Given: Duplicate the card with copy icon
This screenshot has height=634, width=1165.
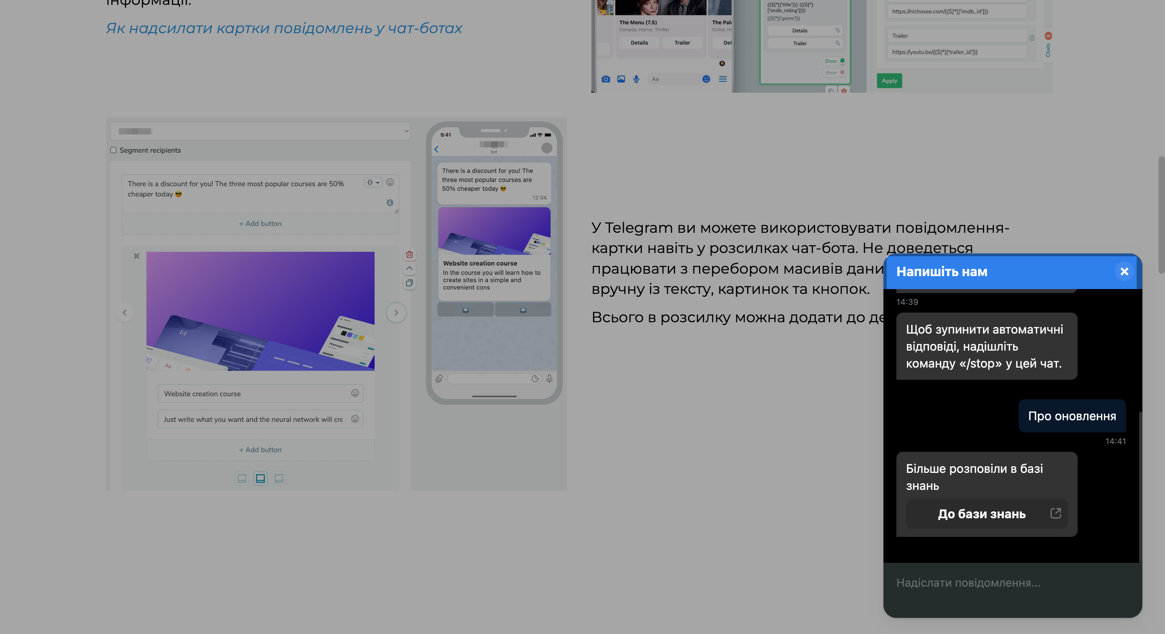Looking at the screenshot, I should (409, 283).
